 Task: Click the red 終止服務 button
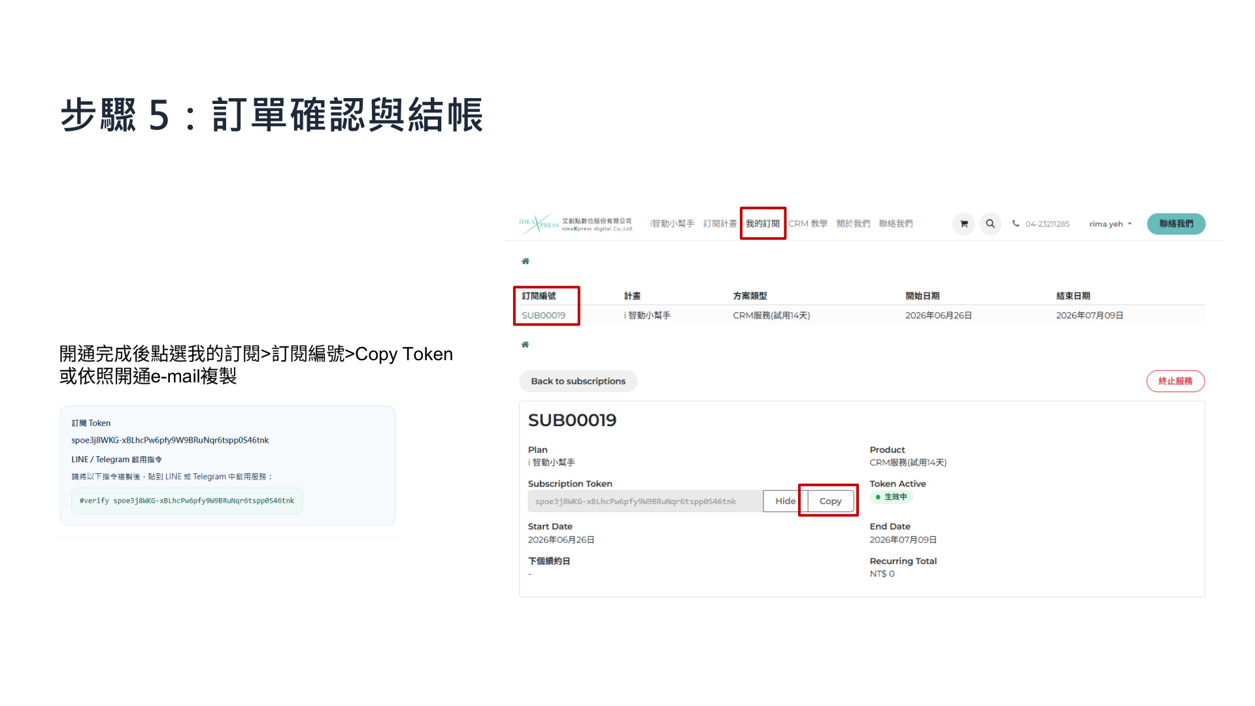1175,381
